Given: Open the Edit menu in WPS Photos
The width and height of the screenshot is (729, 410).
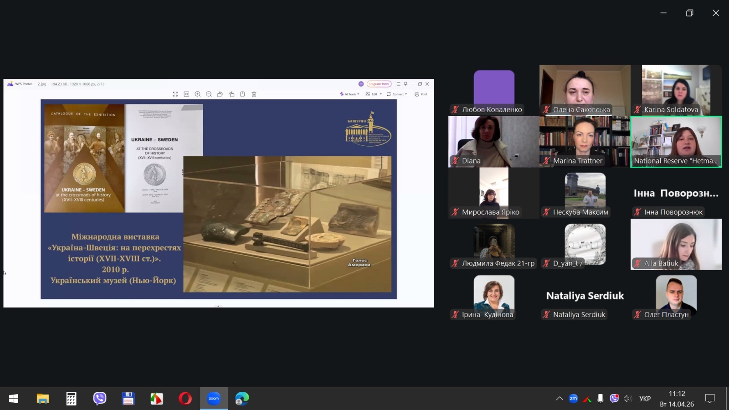Looking at the screenshot, I should coord(374,94).
